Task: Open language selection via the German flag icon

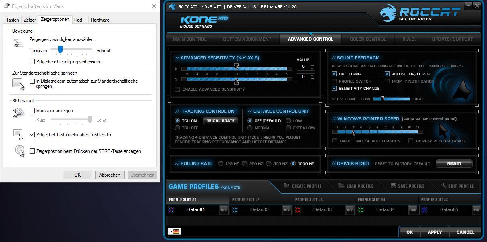Action: tap(175, 231)
